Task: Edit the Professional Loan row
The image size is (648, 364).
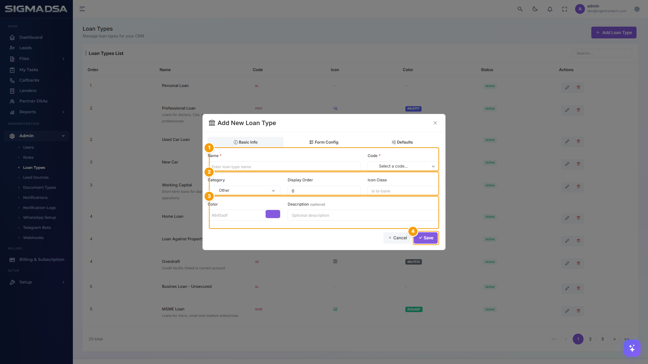Action: click(567, 110)
